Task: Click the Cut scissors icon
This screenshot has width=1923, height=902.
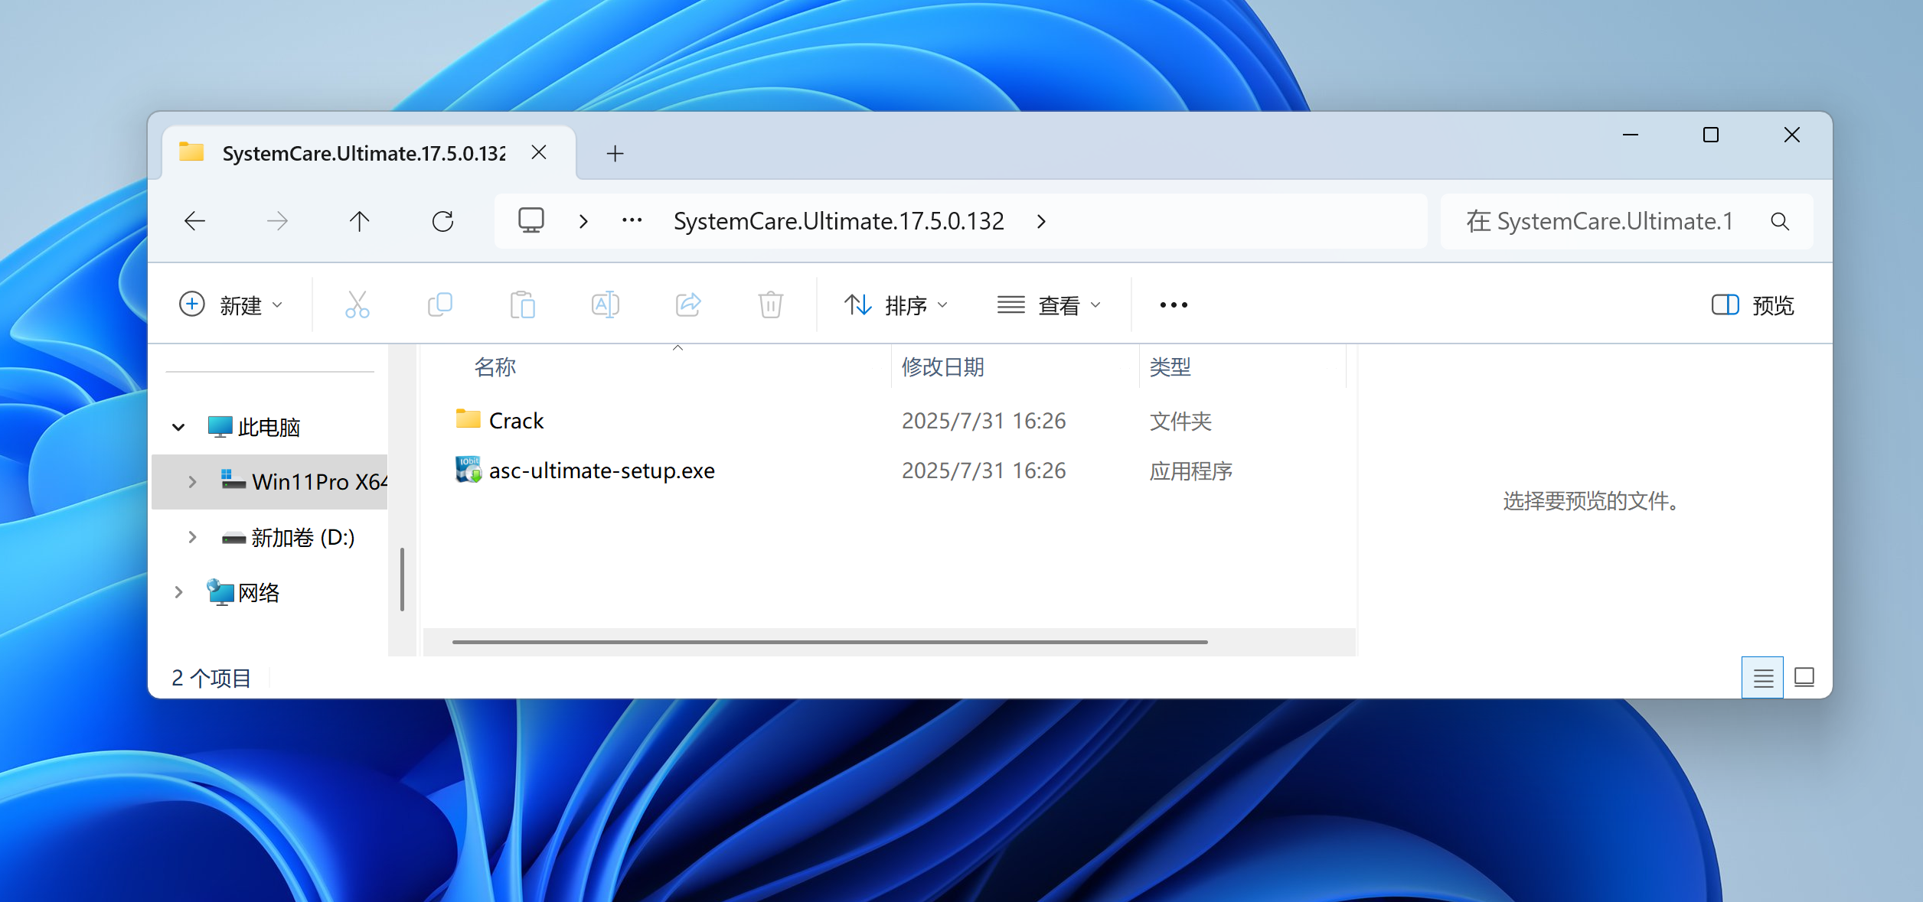Action: coord(357,304)
